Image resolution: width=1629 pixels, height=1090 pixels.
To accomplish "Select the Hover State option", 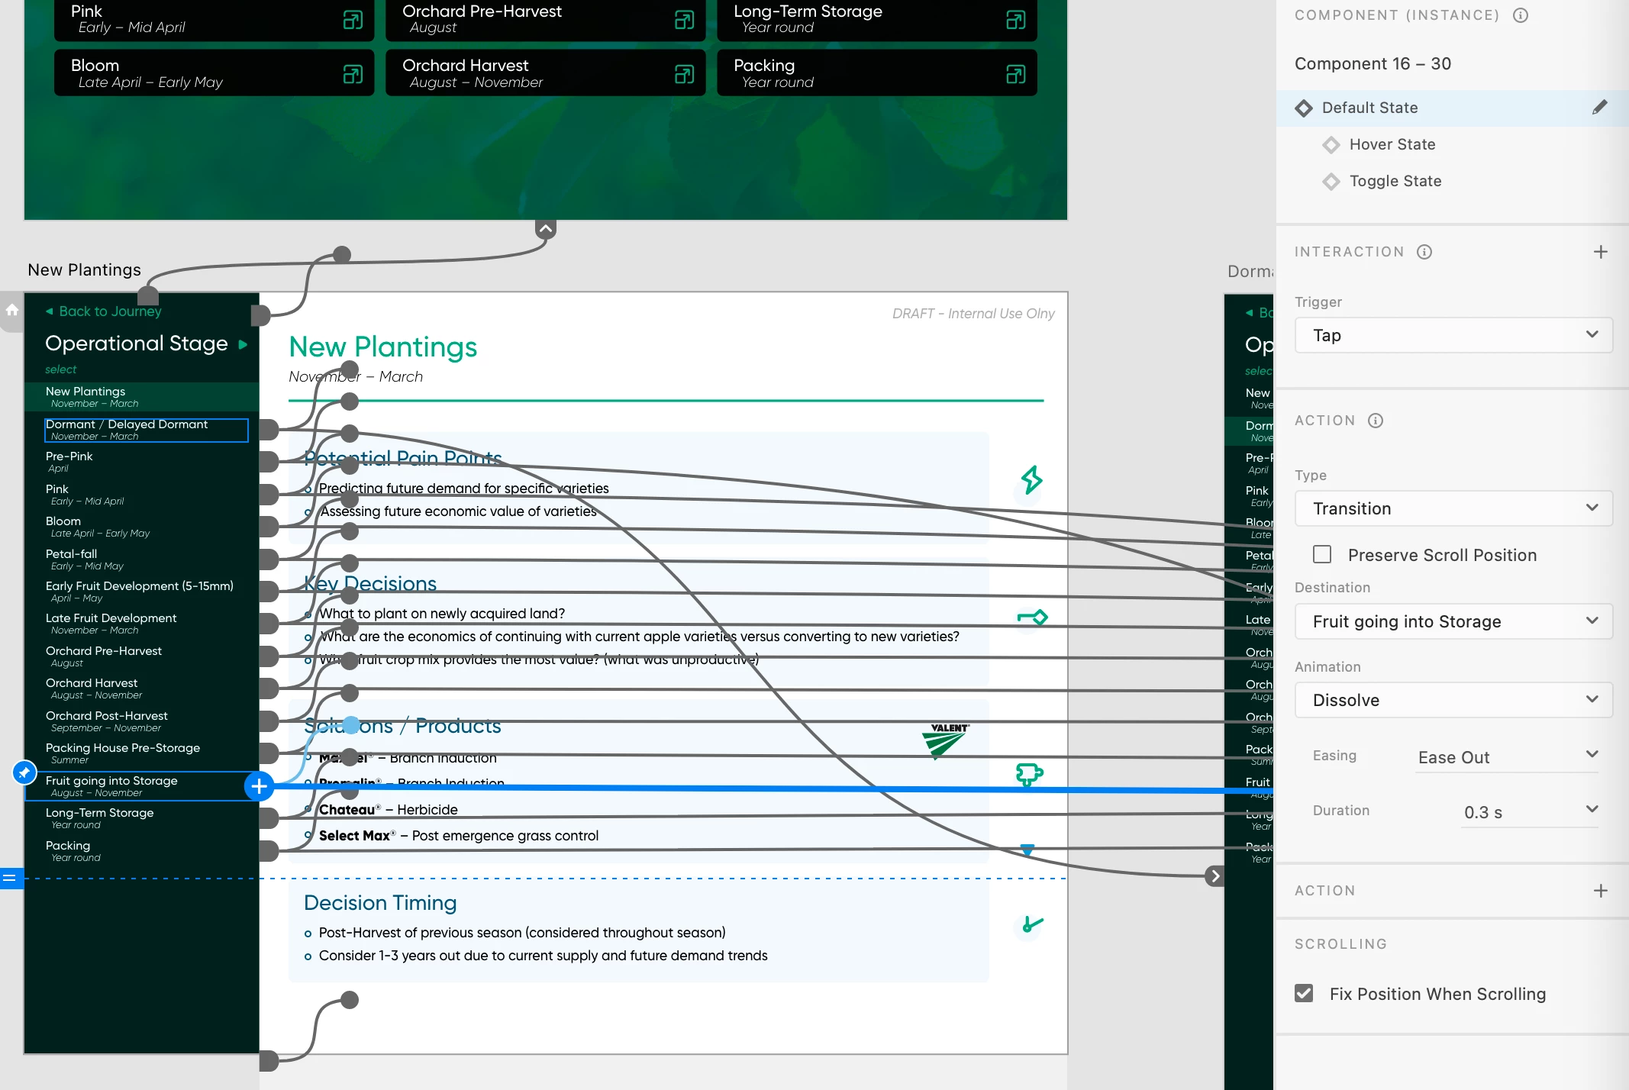I will click(1392, 144).
